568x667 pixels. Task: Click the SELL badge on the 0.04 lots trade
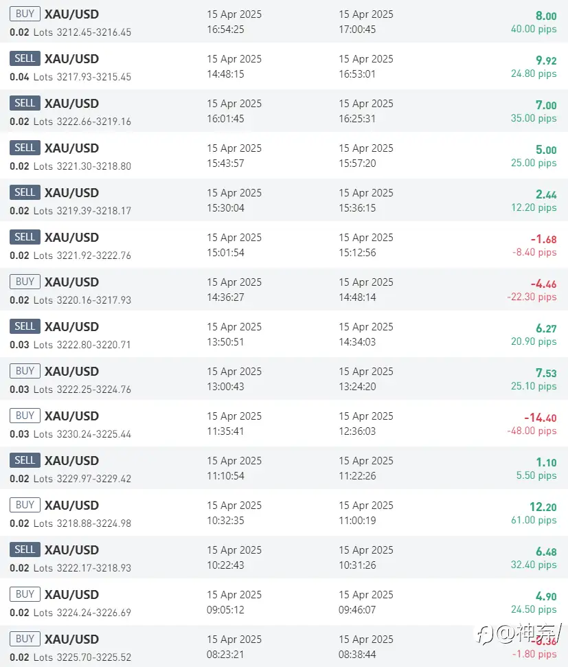click(25, 58)
